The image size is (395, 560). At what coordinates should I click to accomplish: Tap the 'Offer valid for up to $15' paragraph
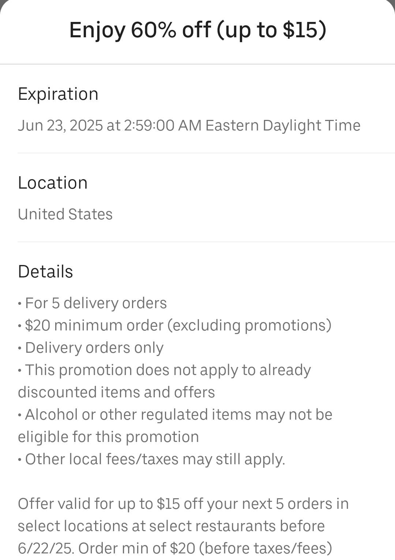click(183, 526)
